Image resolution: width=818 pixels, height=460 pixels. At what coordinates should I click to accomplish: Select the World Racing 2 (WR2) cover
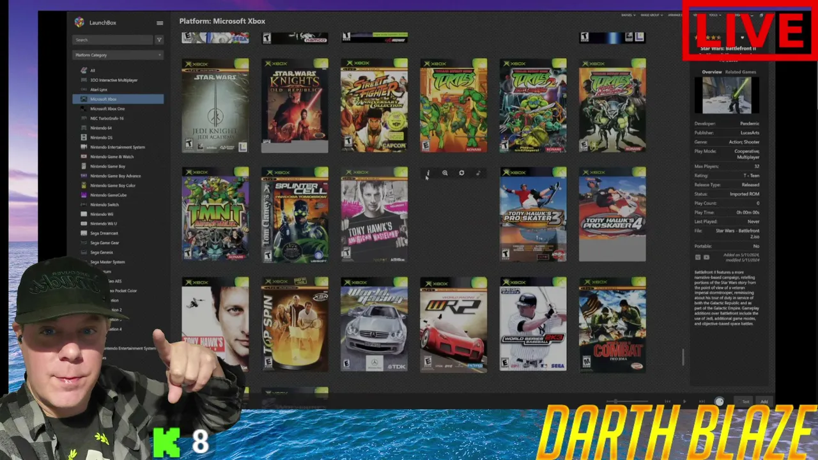[454, 325]
